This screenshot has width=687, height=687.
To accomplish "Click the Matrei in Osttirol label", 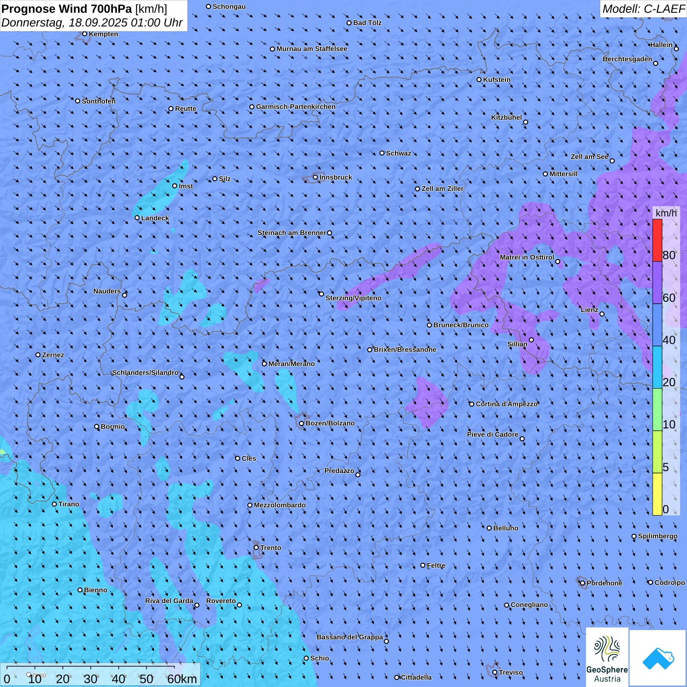I will 527,257.
